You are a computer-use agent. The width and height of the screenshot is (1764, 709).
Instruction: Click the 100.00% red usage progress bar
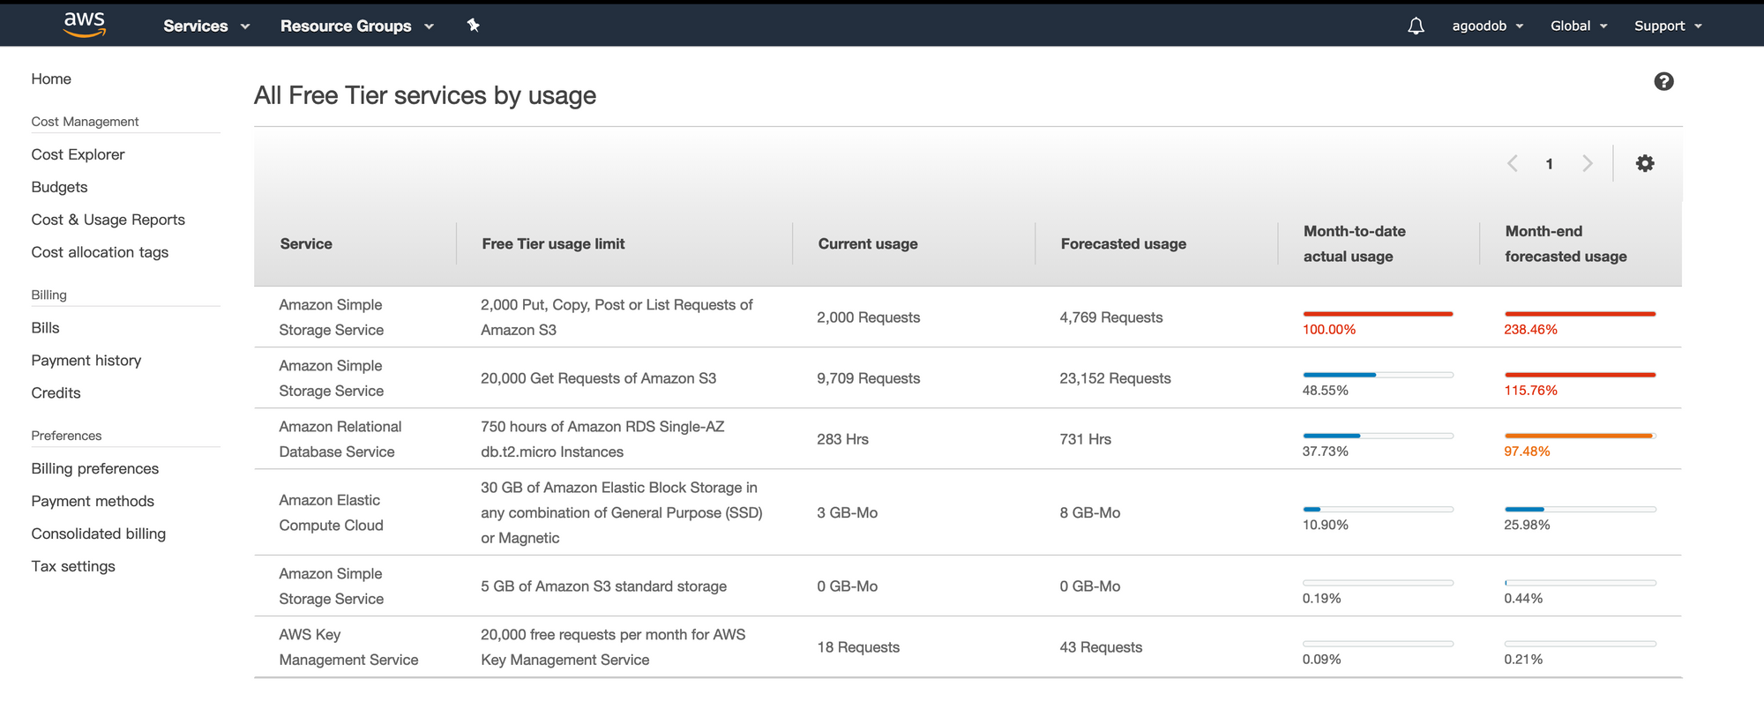pyautogui.click(x=1378, y=314)
